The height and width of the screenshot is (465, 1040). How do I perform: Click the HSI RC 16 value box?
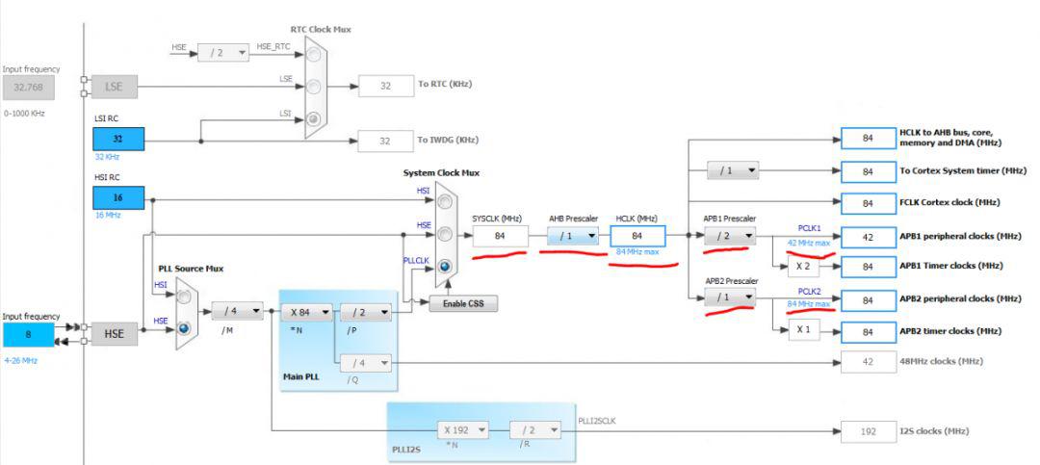coord(118,197)
